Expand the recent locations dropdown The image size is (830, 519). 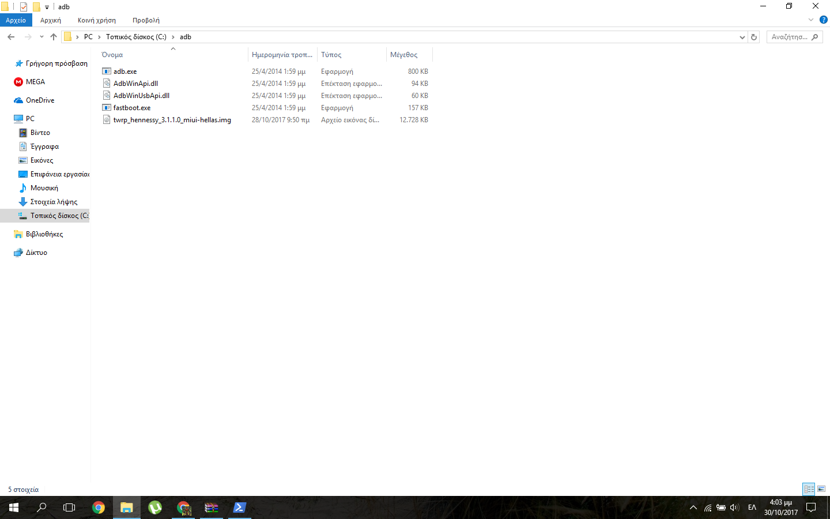click(41, 37)
